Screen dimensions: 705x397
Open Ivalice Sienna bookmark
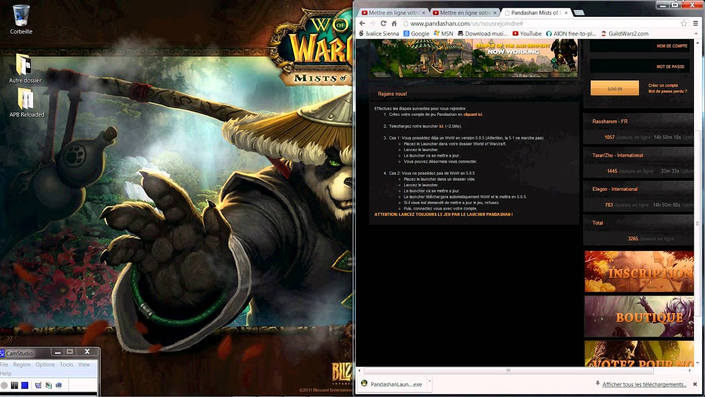379,34
